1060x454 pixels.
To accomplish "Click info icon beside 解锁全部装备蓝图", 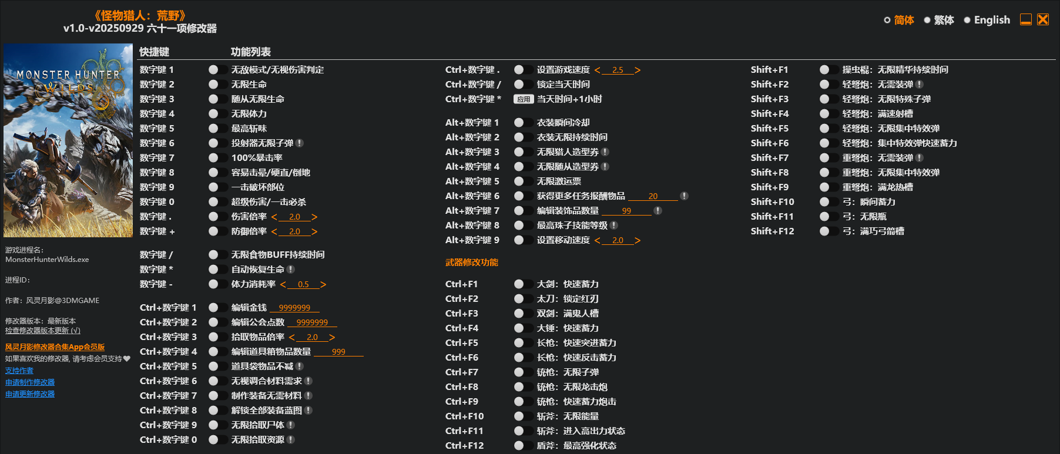I will tap(308, 411).
